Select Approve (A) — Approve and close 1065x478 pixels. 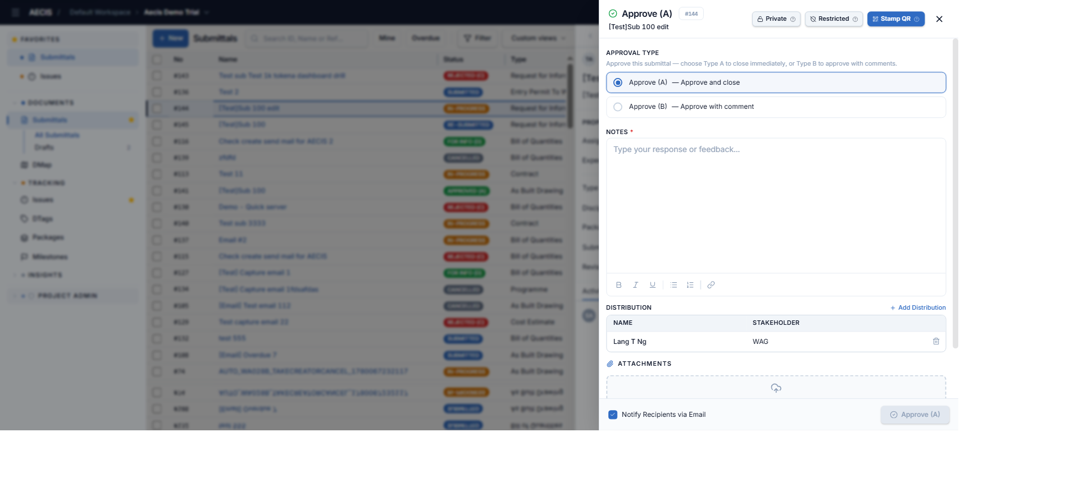[776, 82]
